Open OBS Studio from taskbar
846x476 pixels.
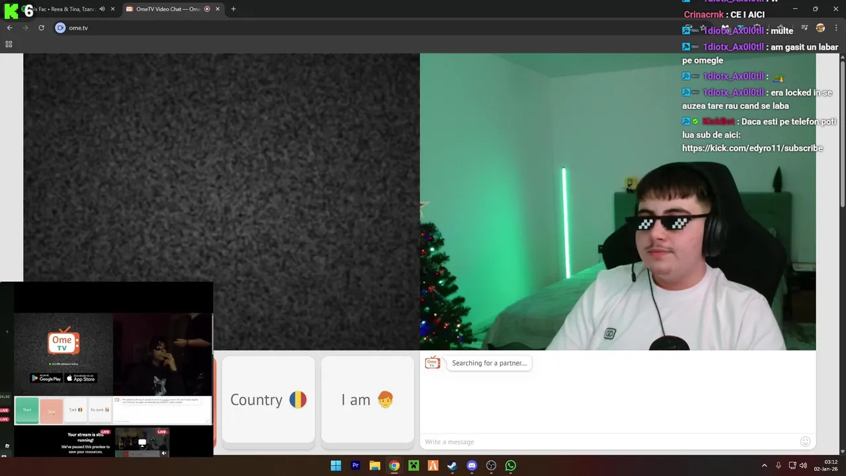pyautogui.click(x=491, y=465)
